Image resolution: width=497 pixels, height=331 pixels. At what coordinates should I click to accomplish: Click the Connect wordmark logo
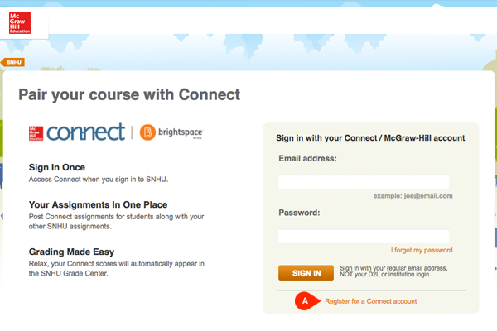tap(86, 132)
